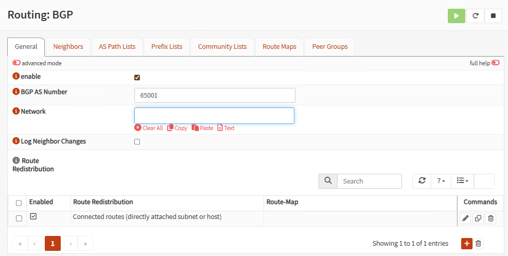This screenshot has height=256, width=508.
Task: Toggle full help switch
Action: tap(495, 63)
